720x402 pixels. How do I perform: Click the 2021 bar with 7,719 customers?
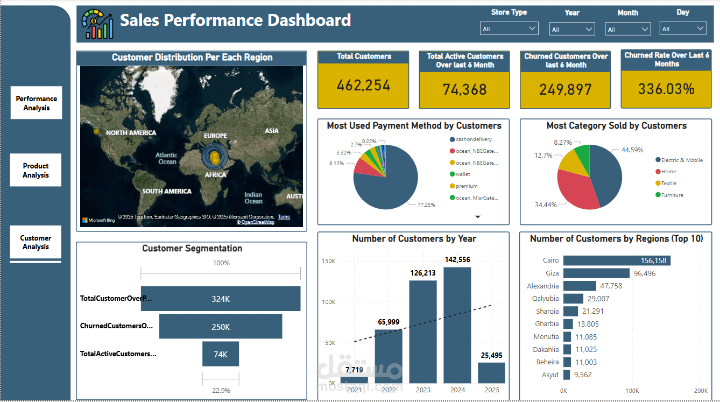tap(354, 380)
